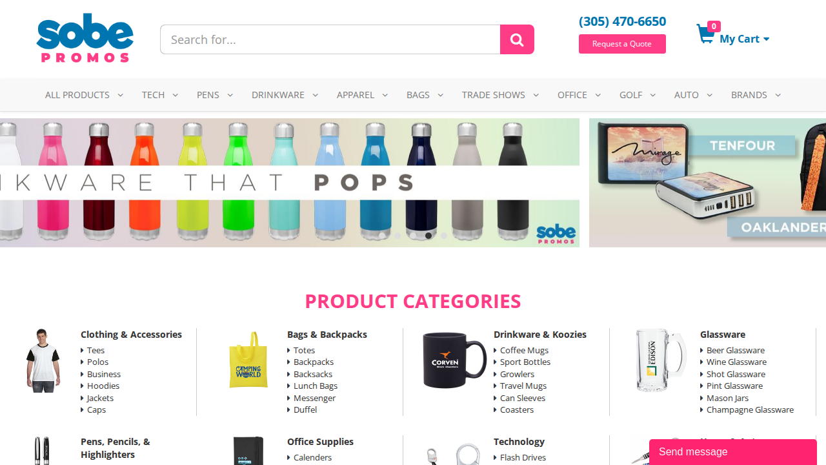Expand the ALL PRODUCTS menu

click(84, 95)
